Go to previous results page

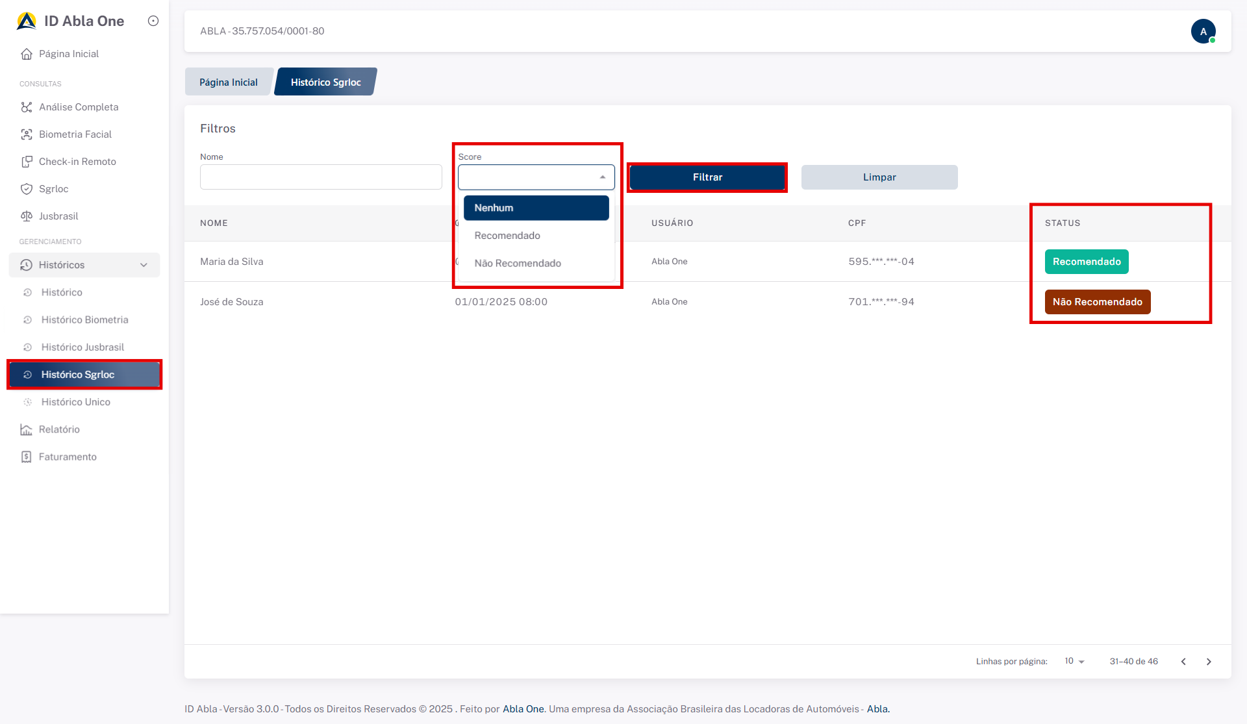(1183, 662)
